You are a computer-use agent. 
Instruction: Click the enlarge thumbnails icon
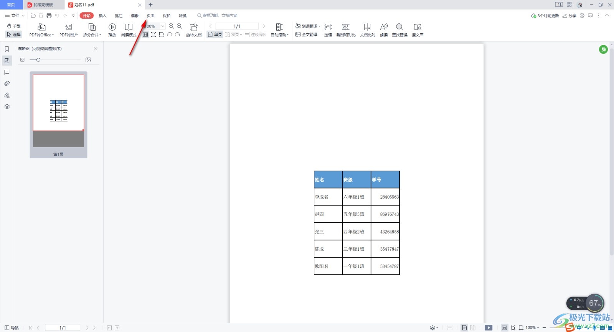88,60
